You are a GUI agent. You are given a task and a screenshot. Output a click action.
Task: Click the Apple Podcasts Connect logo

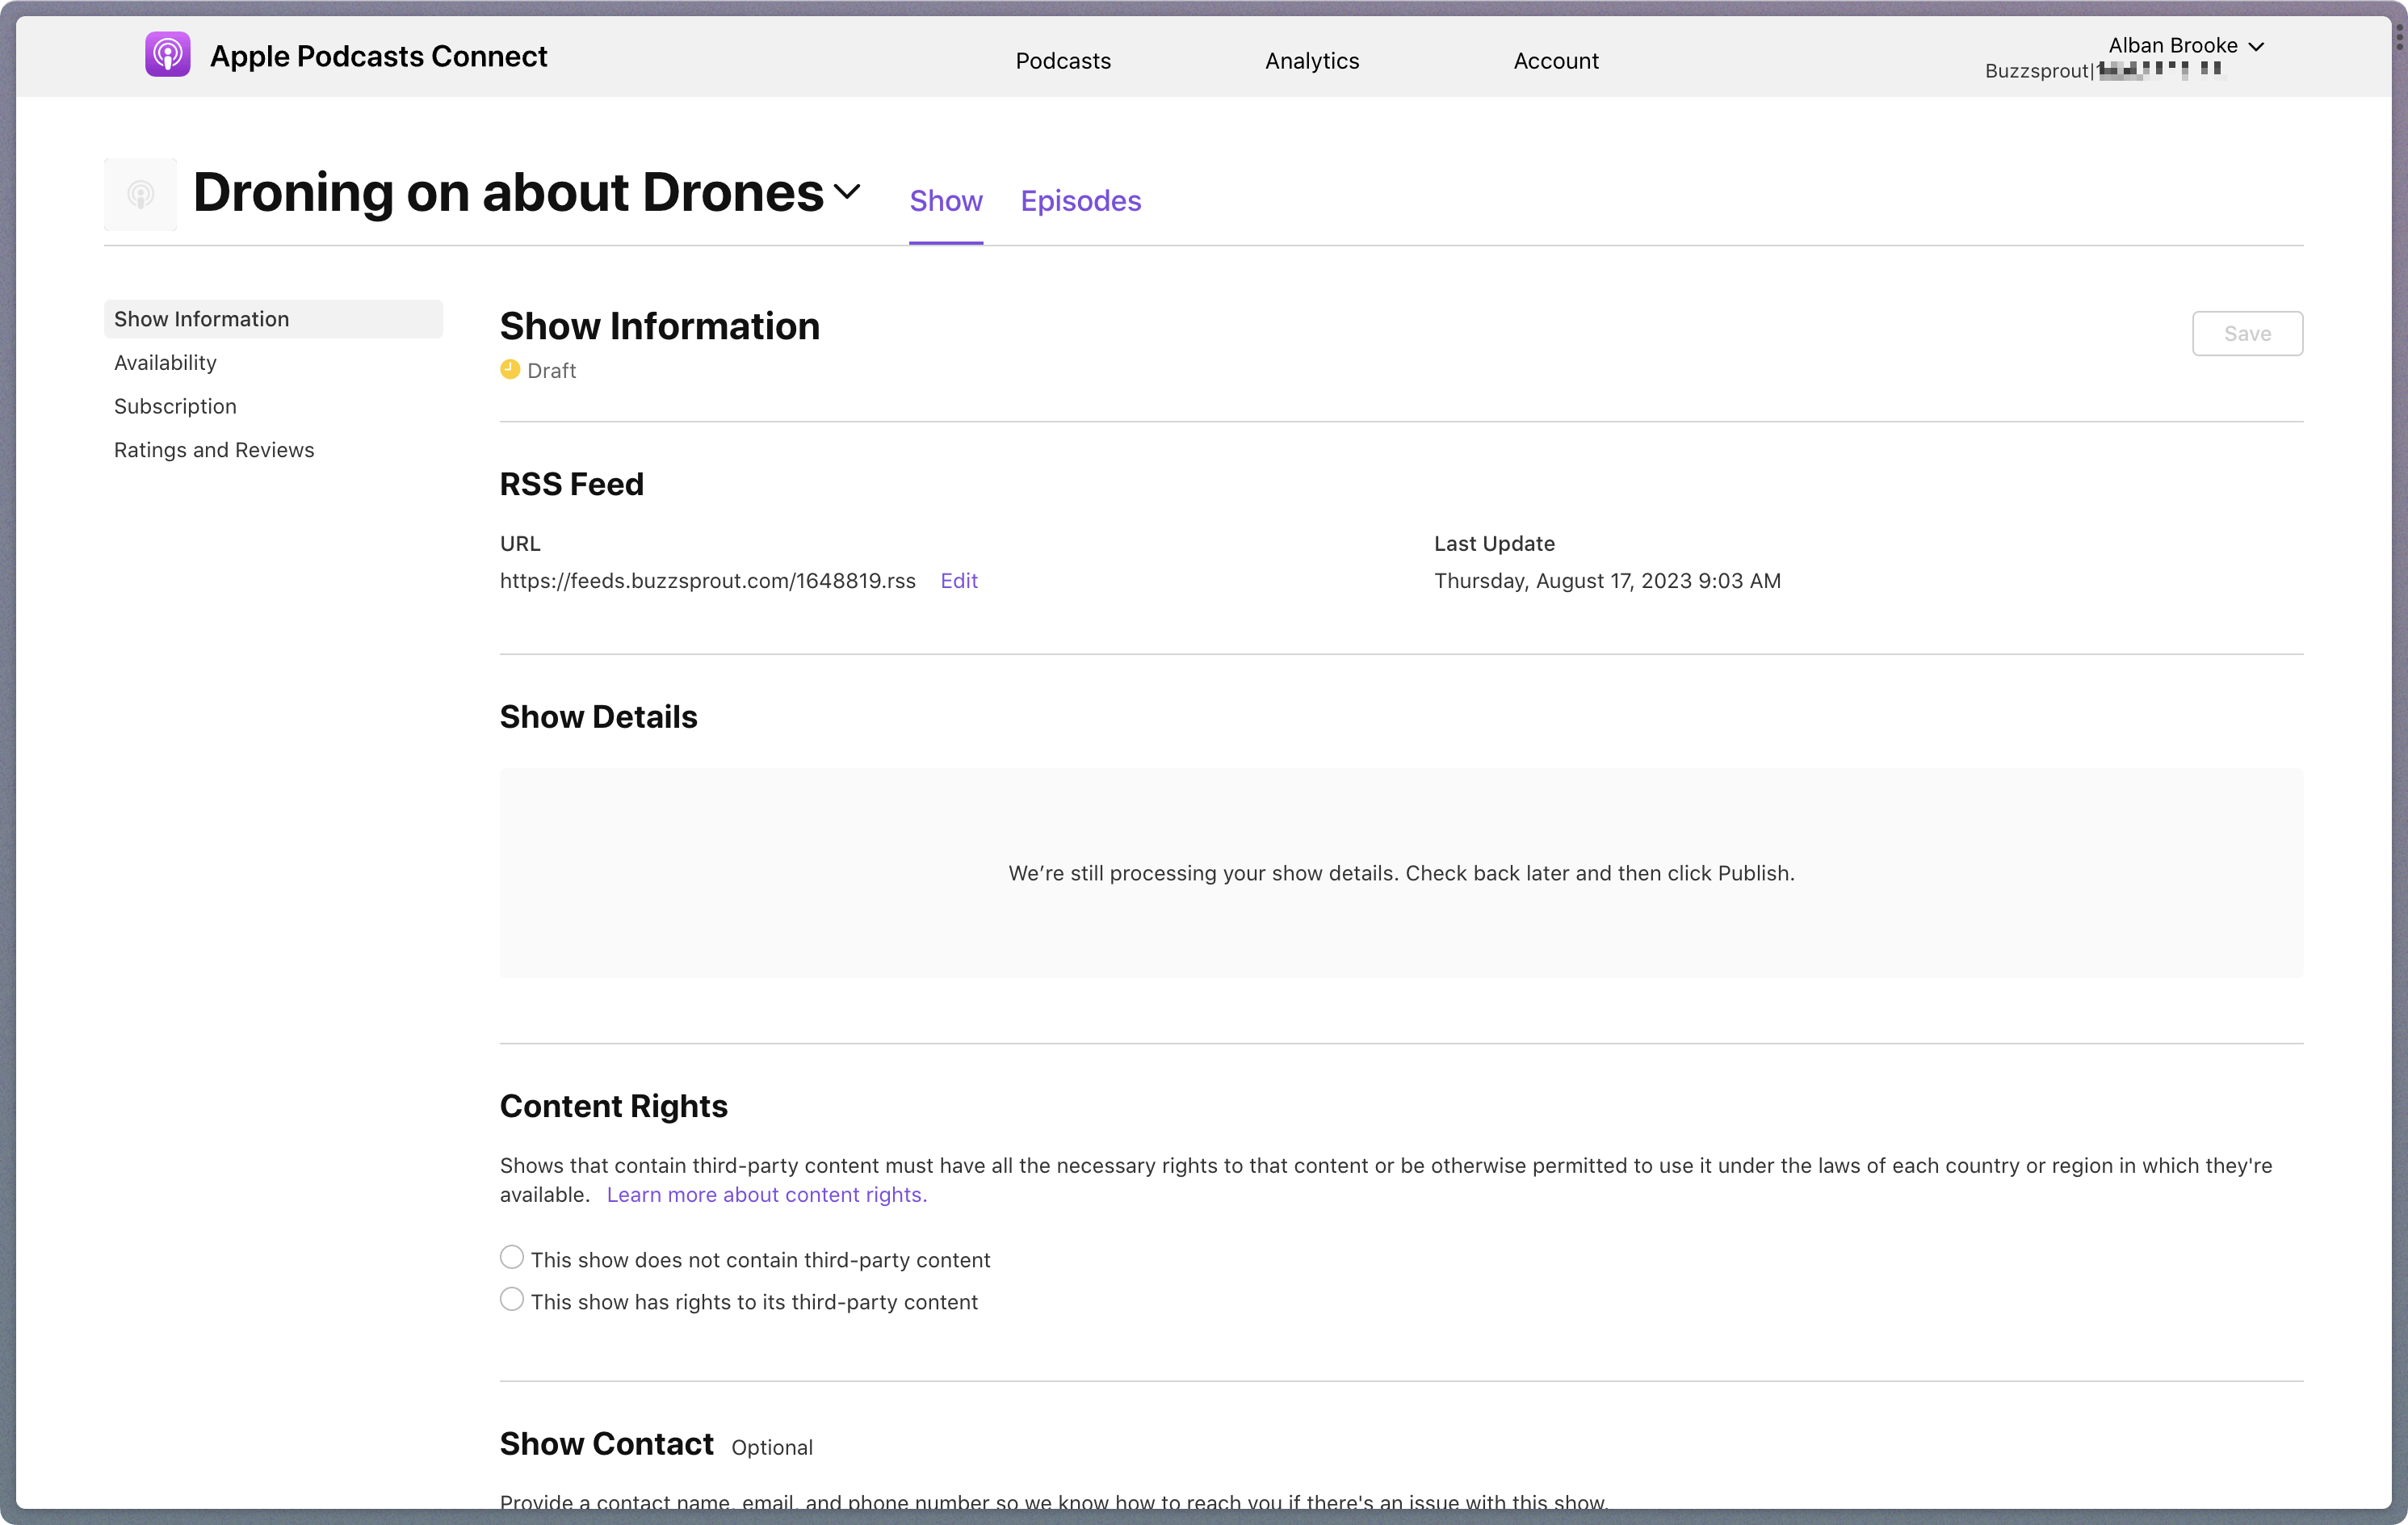(167, 55)
